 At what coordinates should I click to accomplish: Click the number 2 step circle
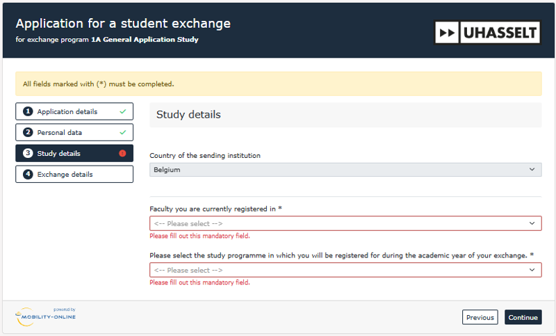point(28,132)
